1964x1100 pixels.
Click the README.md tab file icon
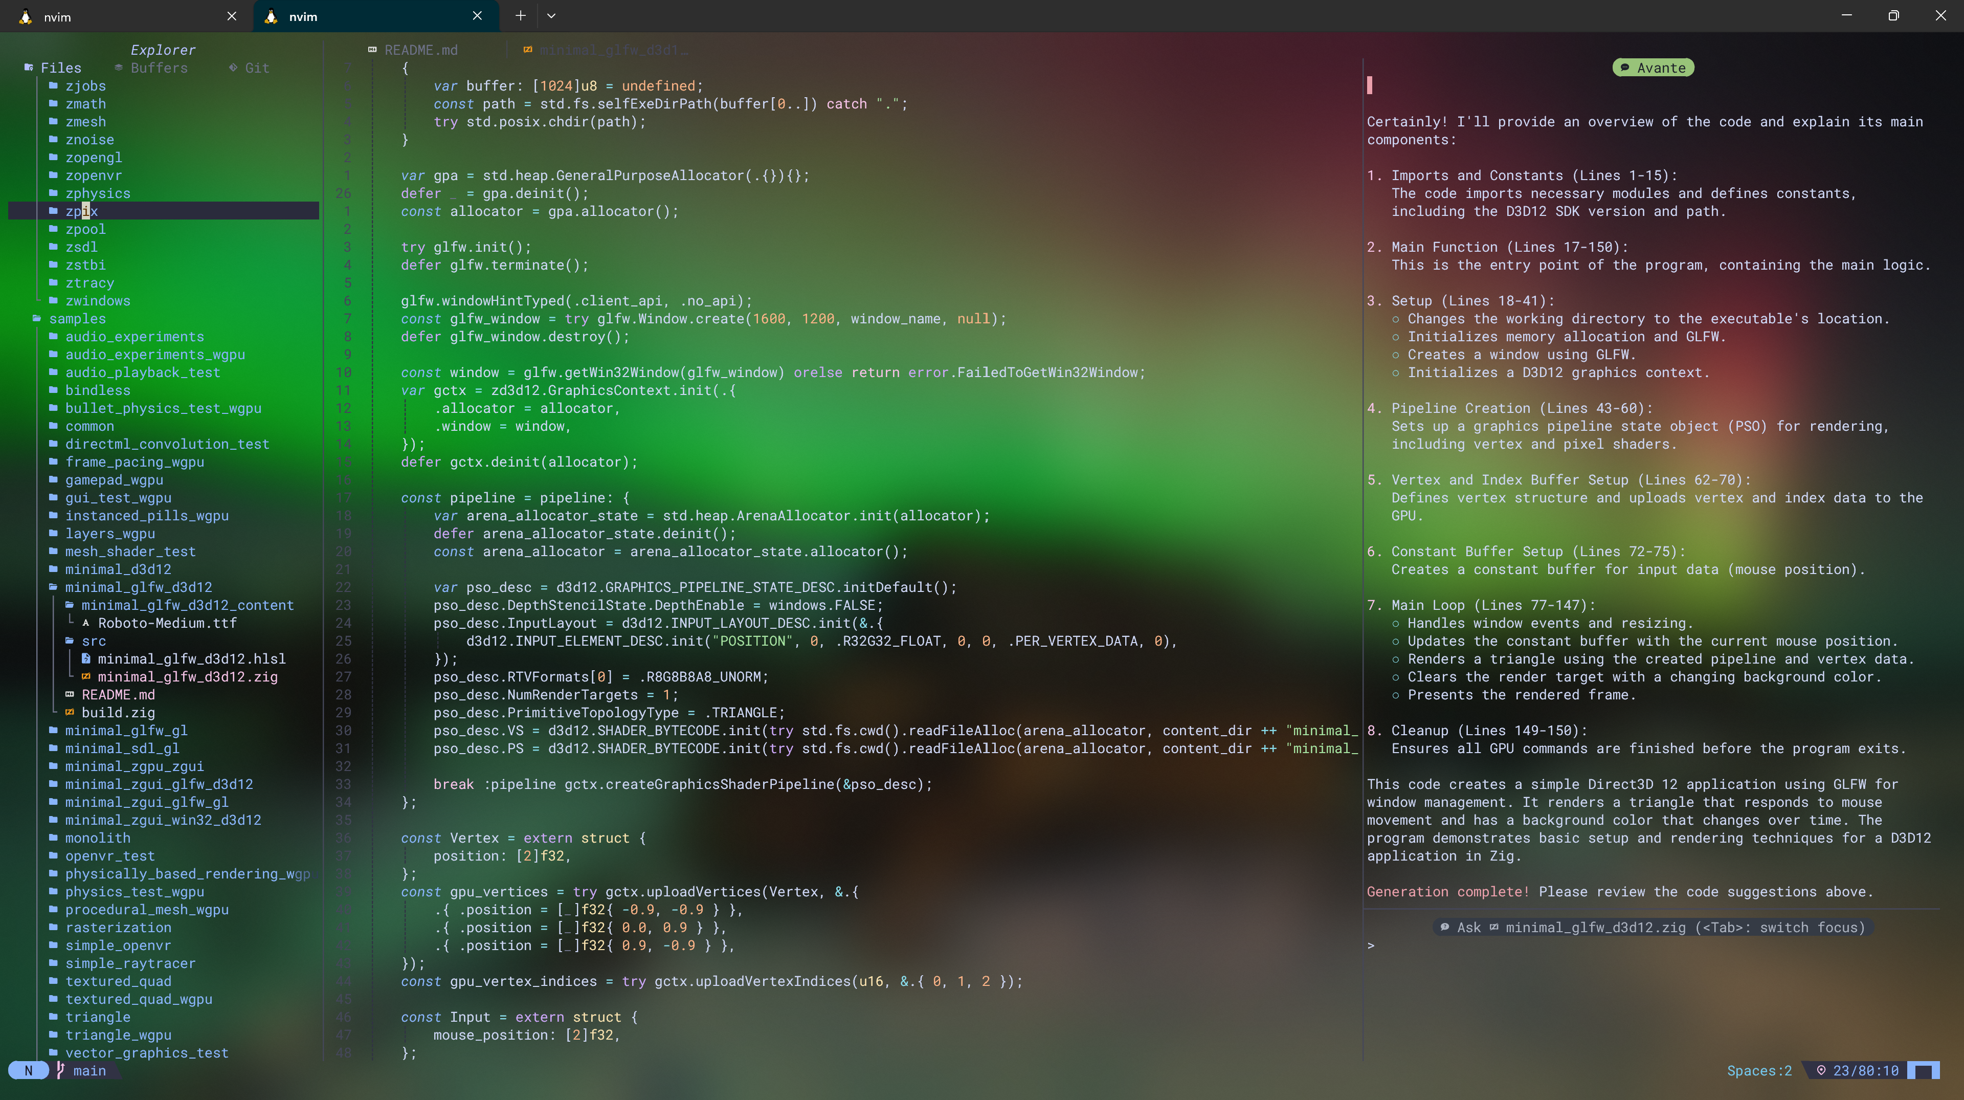[x=372, y=50]
